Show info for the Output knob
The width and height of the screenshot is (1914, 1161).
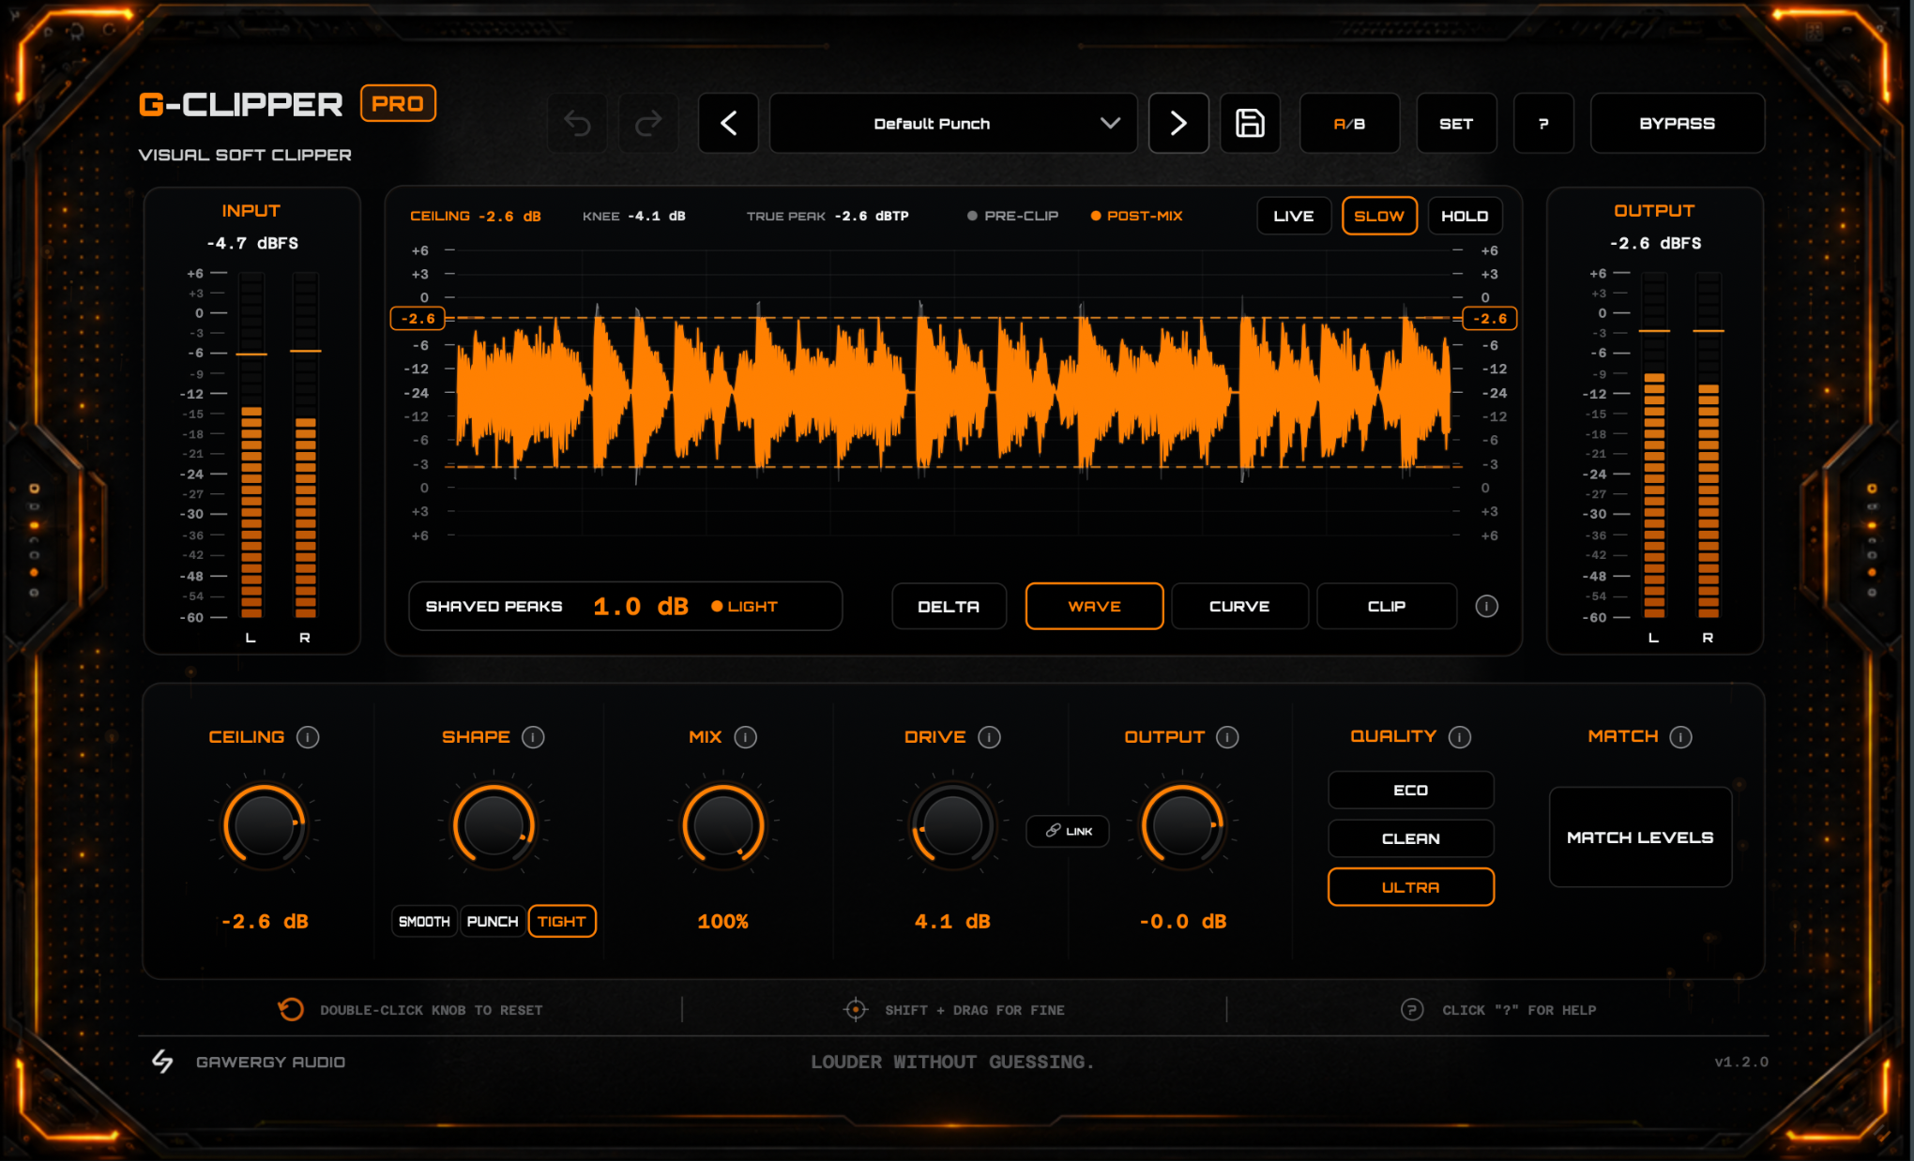(1227, 737)
